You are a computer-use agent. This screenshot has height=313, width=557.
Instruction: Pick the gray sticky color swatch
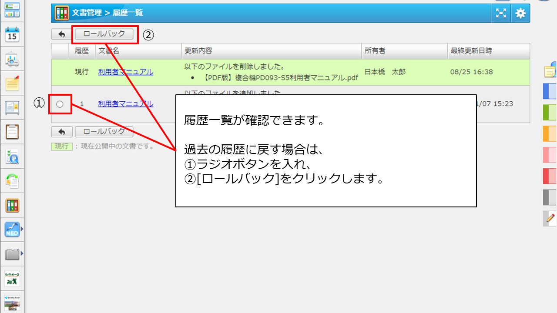pos(550,197)
